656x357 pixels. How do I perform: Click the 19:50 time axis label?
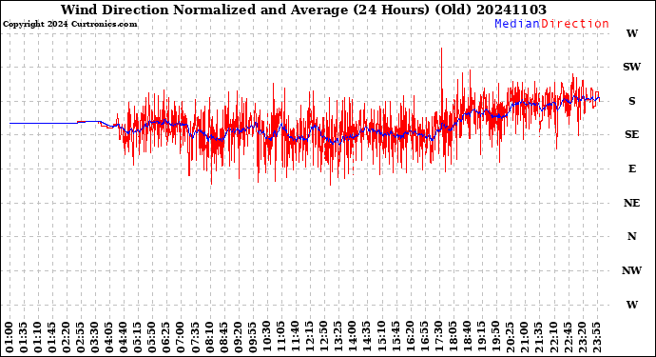click(x=495, y=338)
